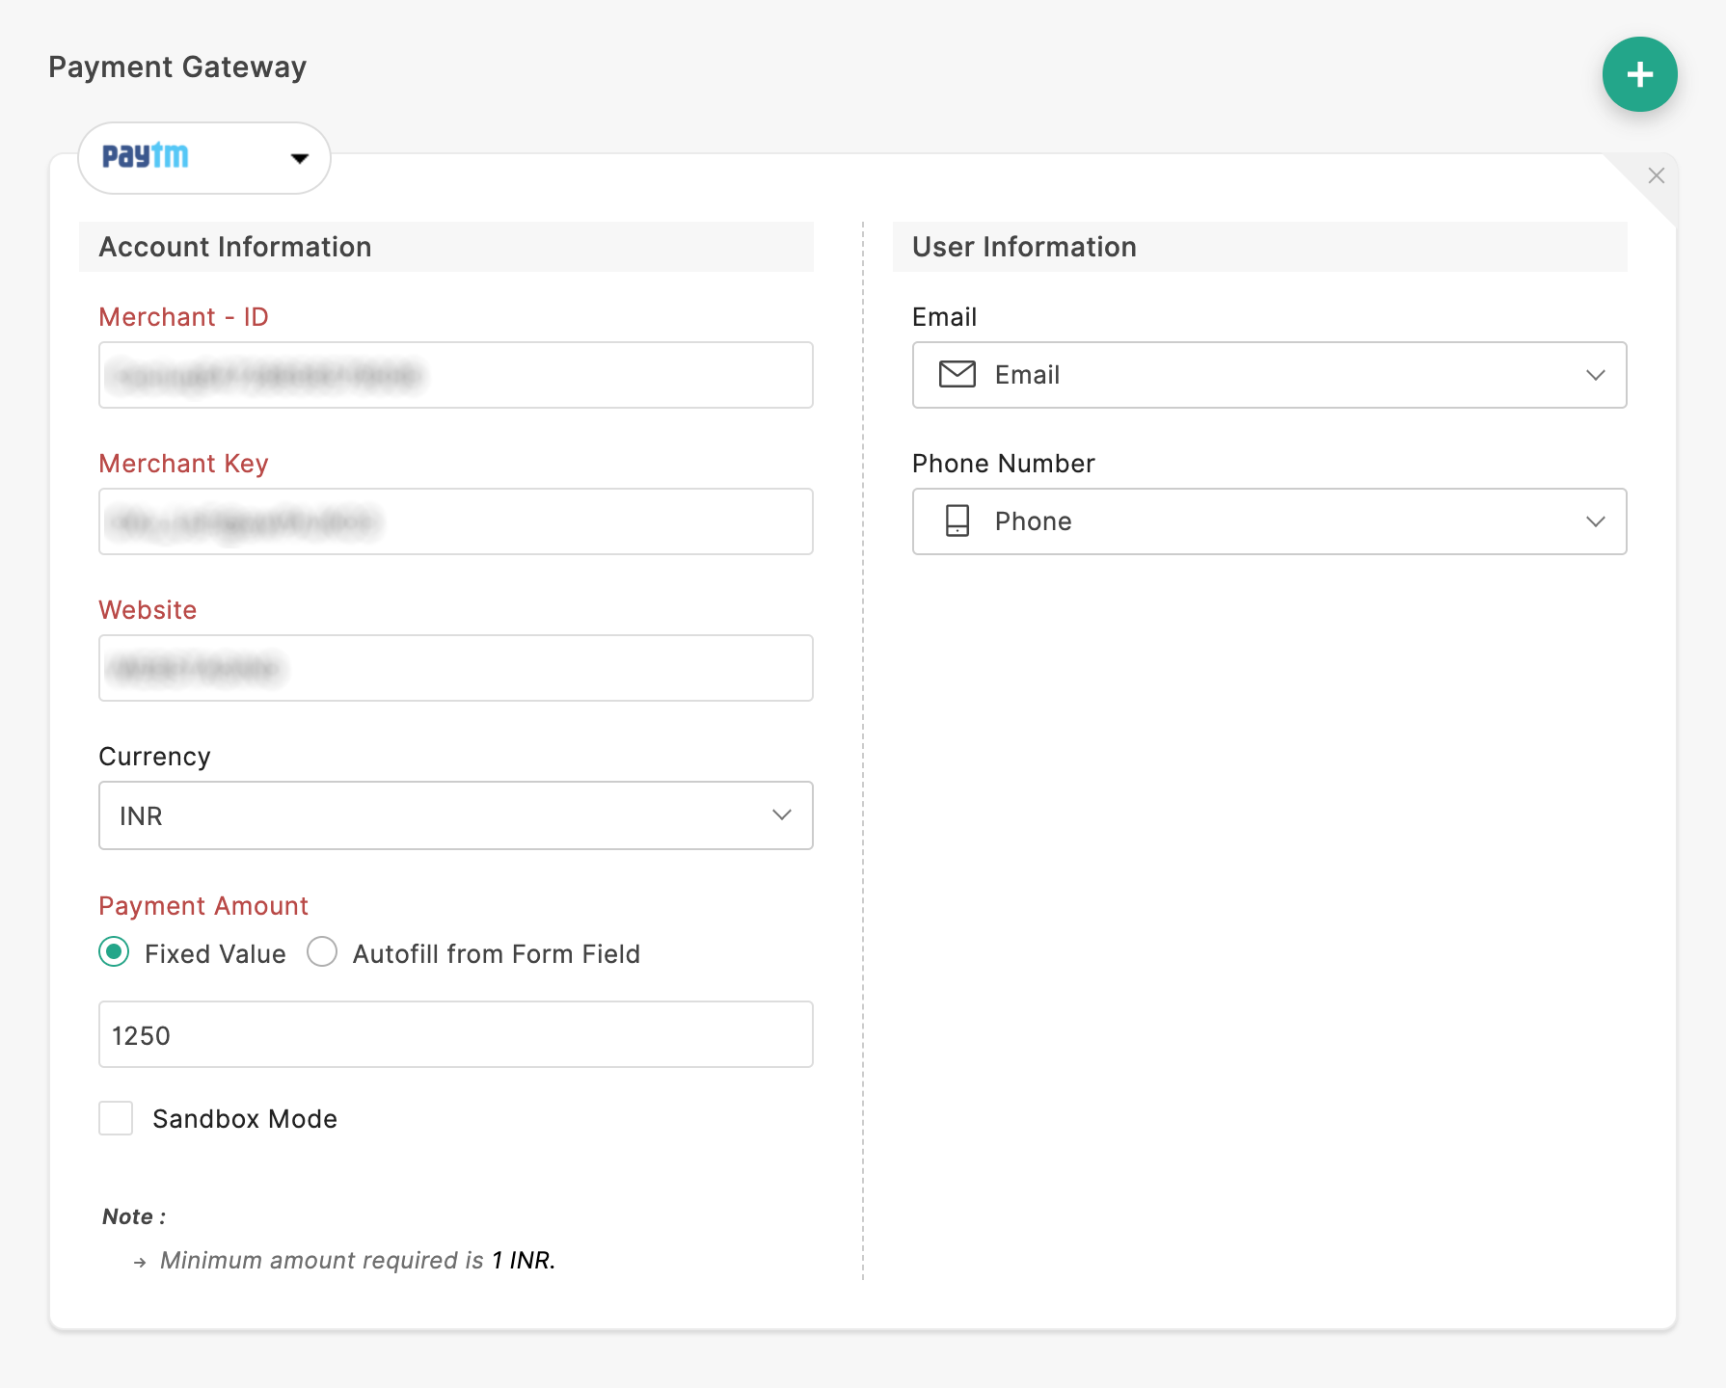Click the 'Merchant - ID' label

183,317
